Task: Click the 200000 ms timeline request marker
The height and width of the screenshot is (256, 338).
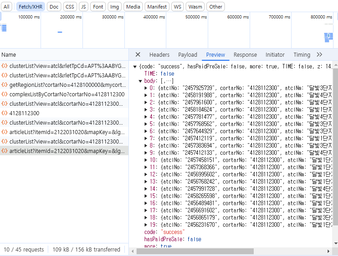Action: [x=60, y=32]
